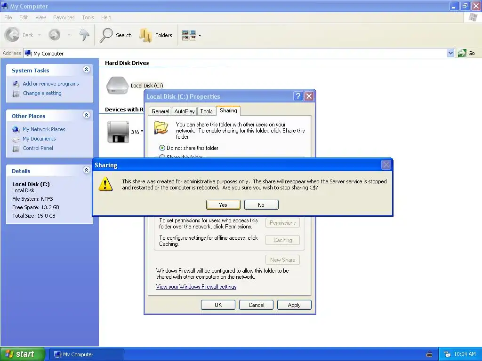Select the Sharing tab in Properties

(x=228, y=110)
